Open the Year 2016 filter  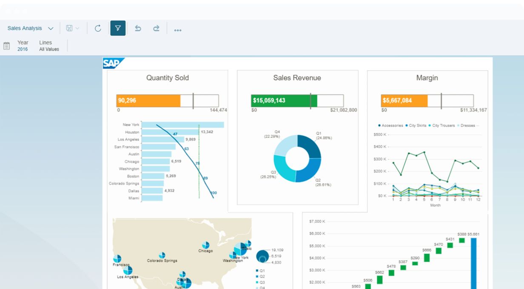(23, 46)
